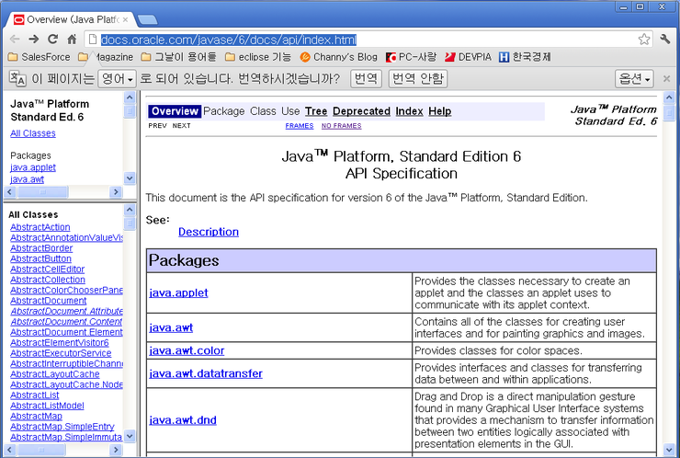Click the 번역 안함 button

click(x=418, y=78)
